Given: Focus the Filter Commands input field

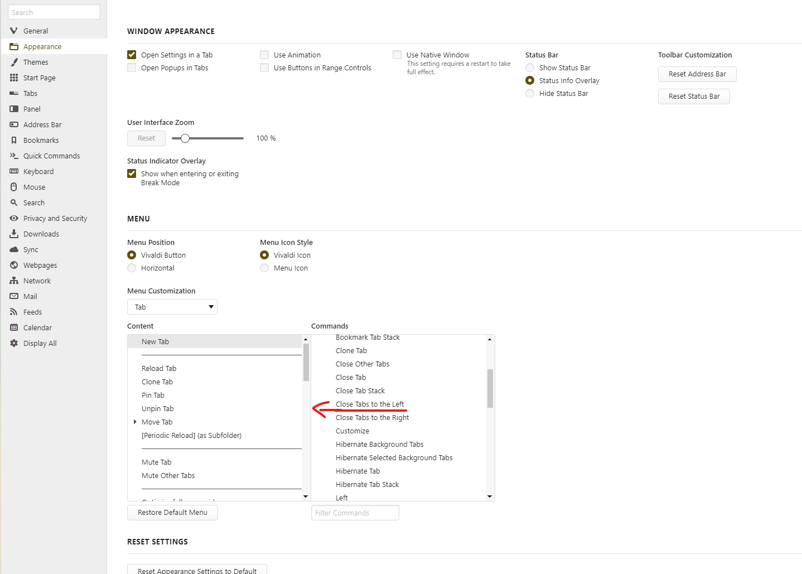Looking at the screenshot, I should [x=355, y=513].
